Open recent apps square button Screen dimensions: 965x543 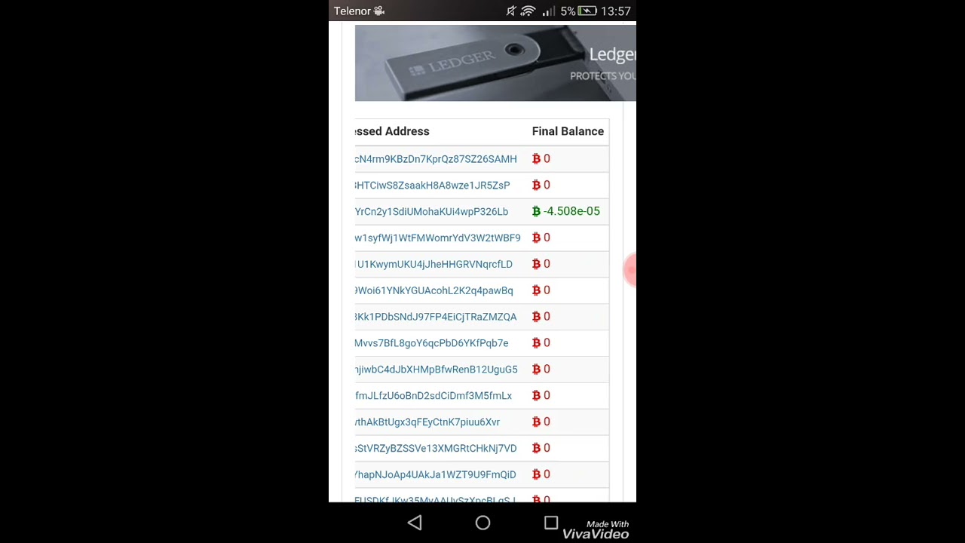tap(551, 523)
